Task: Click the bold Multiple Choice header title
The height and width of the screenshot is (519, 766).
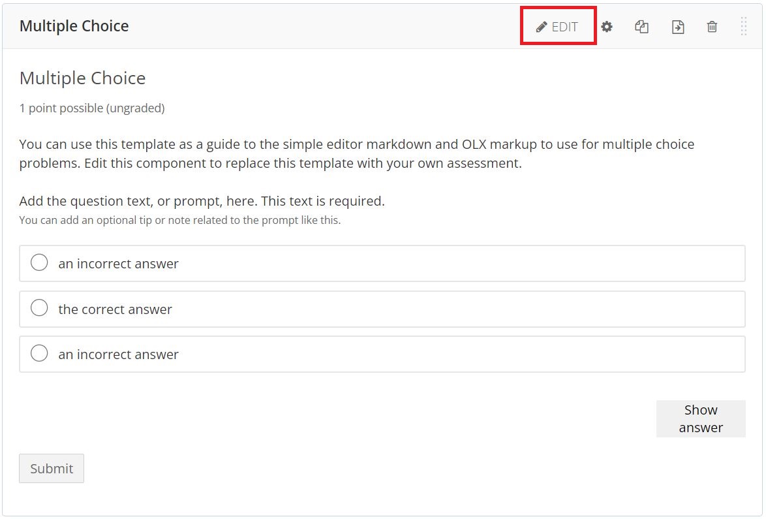Action: pyautogui.click(x=74, y=26)
